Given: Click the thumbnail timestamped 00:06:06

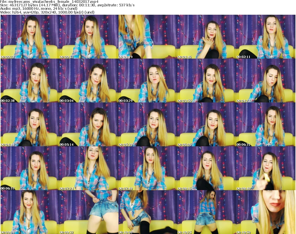Looking at the screenshot, I should [207, 125].
